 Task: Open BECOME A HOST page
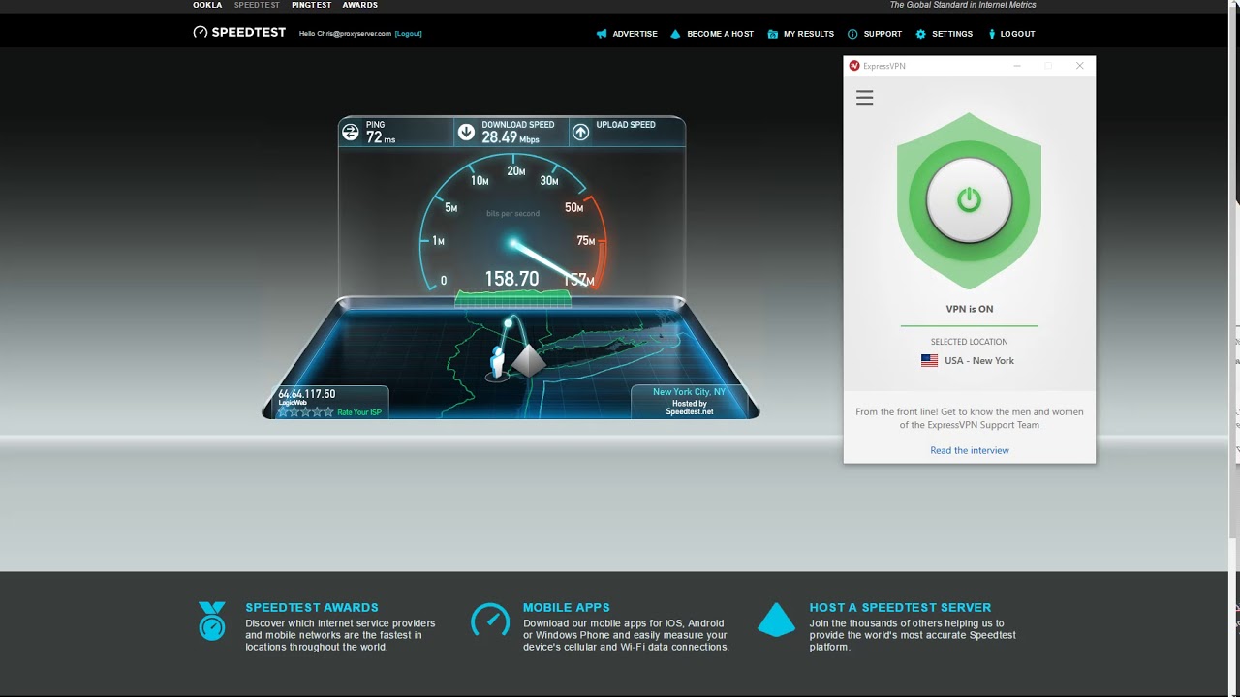coord(720,34)
